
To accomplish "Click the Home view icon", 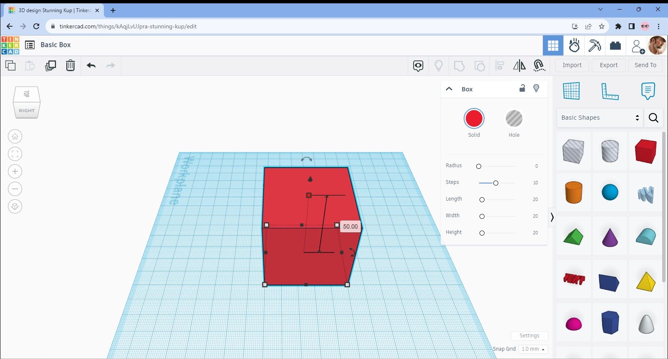I will coord(15,136).
